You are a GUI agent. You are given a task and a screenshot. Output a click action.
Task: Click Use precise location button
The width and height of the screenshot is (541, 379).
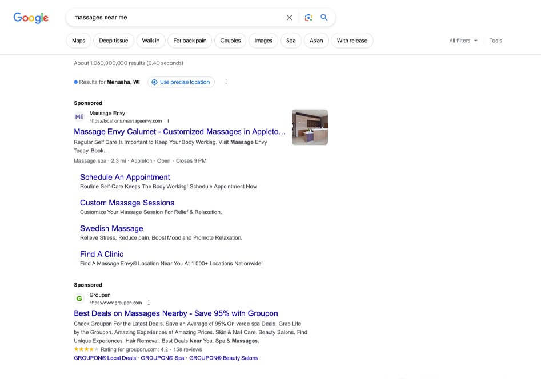(181, 82)
